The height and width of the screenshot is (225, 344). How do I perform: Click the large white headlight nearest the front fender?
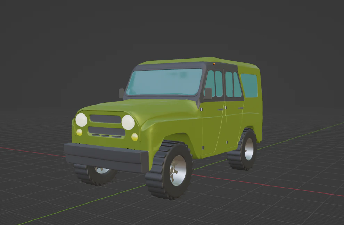coord(128,122)
